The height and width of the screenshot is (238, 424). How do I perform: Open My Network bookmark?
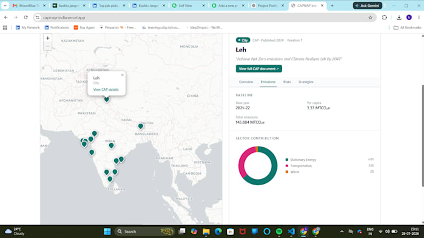[x=28, y=27]
